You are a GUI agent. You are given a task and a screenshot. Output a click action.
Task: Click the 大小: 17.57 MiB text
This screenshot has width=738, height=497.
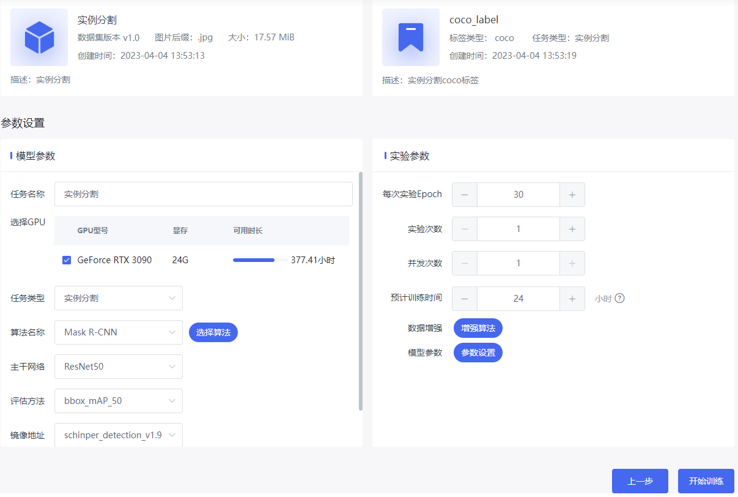[261, 37]
